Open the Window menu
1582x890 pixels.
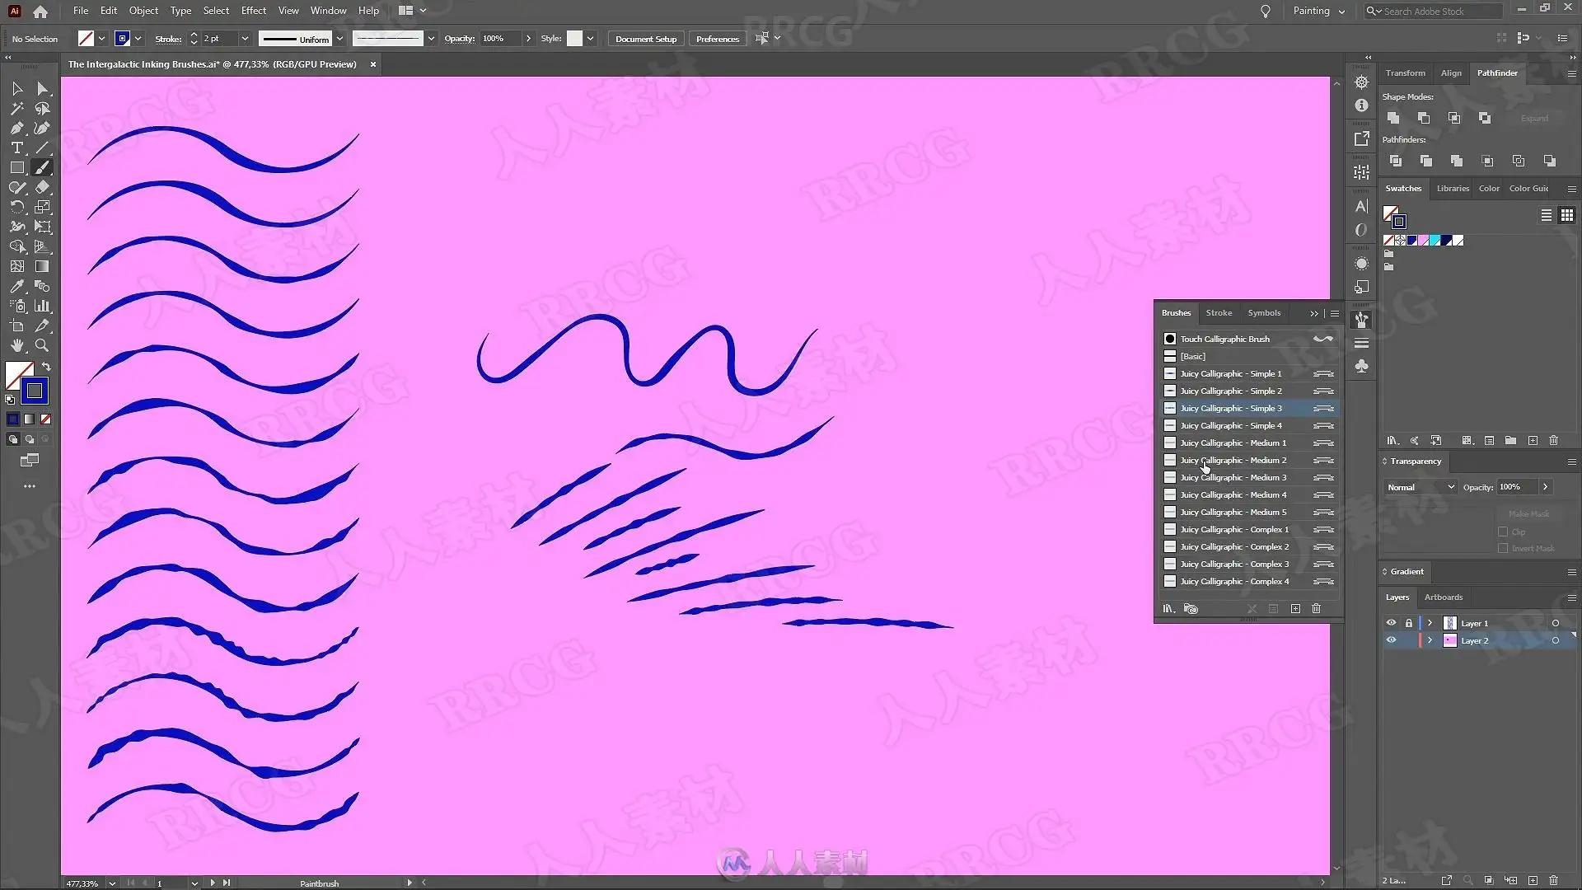coord(328,11)
